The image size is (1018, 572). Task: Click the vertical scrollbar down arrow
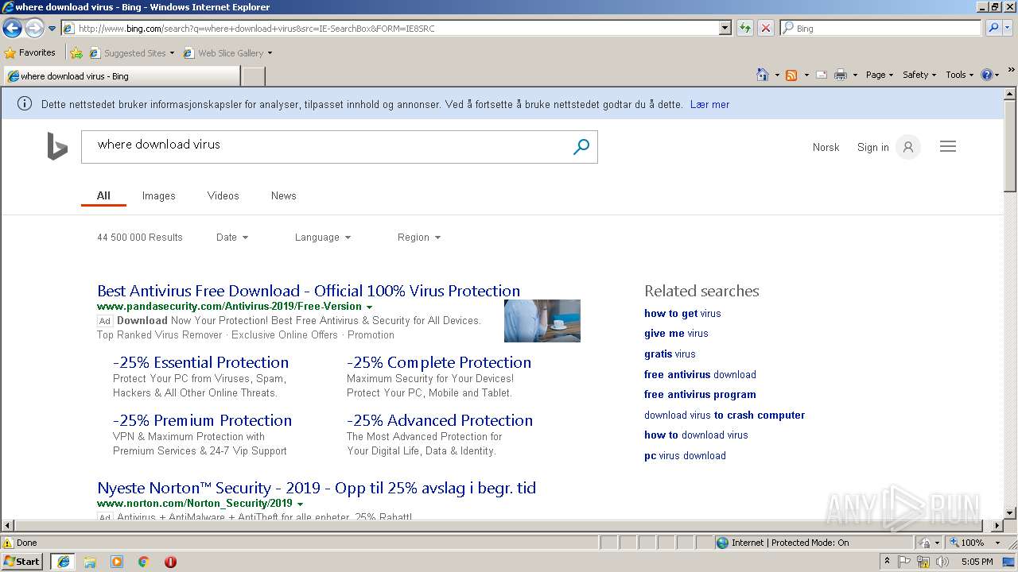pos(1010,512)
